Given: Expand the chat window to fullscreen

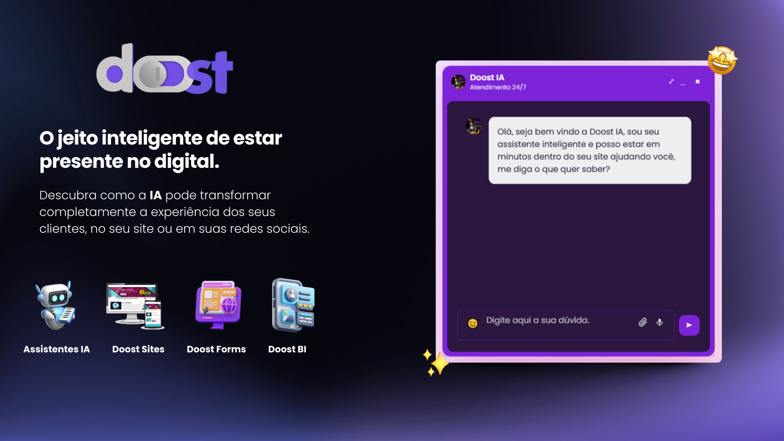Looking at the screenshot, I should (x=671, y=82).
